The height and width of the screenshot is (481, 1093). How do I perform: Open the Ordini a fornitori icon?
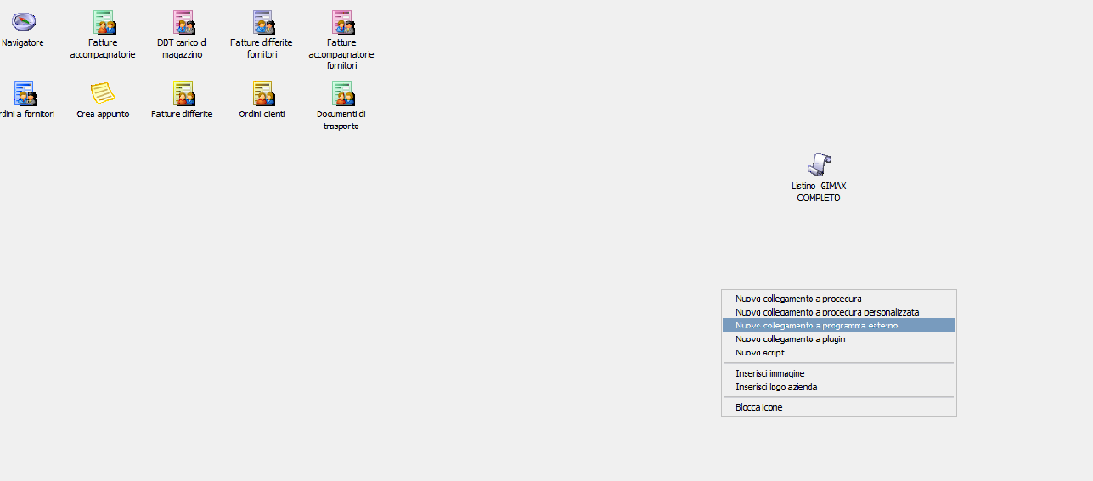pos(24,93)
